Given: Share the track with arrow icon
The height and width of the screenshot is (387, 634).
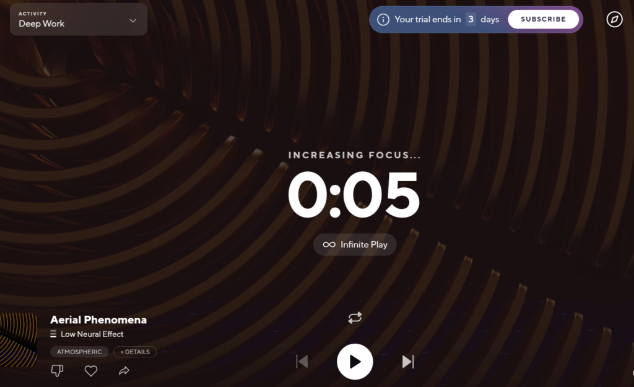Looking at the screenshot, I should [x=124, y=370].
